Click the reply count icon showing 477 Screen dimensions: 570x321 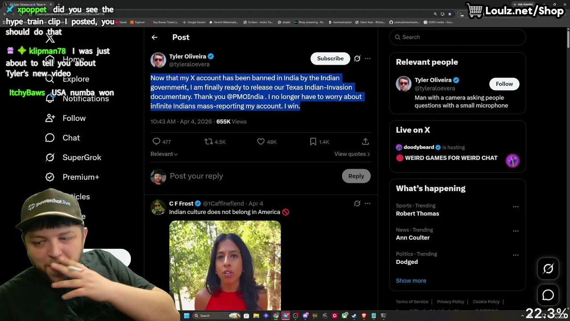click(156, 141)
